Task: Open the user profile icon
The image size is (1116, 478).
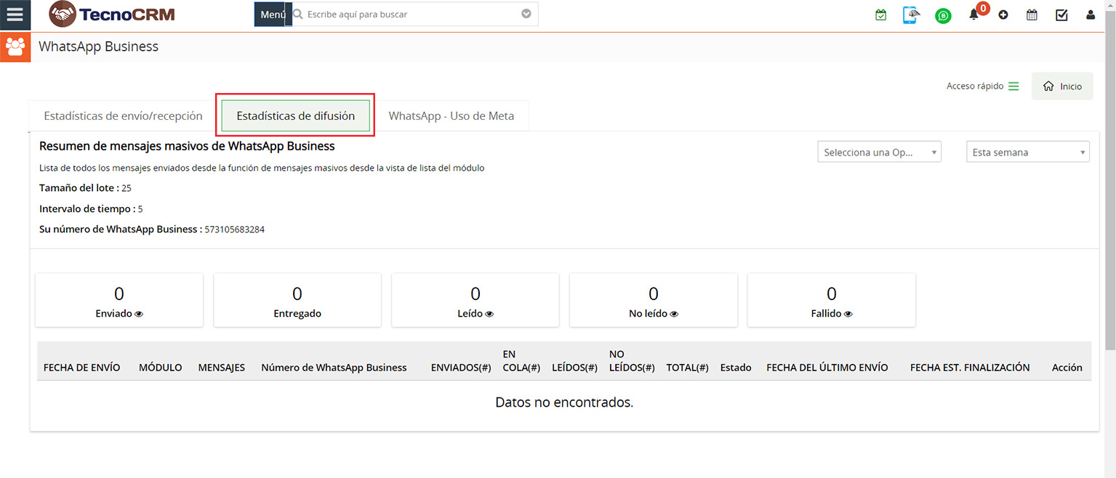Action: pyautogui.click(x=1091, y=15)
